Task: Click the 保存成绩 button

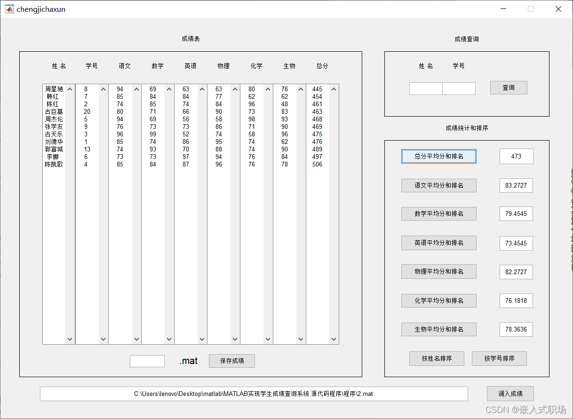Action: tap(231, 361)
